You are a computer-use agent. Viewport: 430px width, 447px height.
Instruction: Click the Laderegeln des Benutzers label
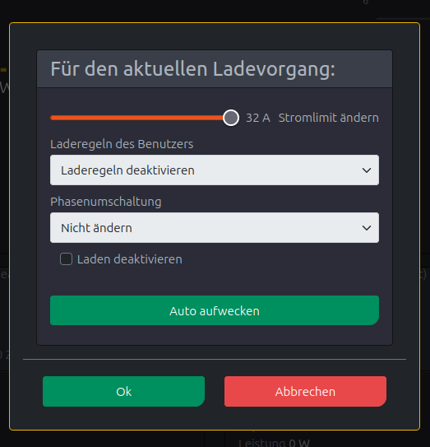point(122,144)
